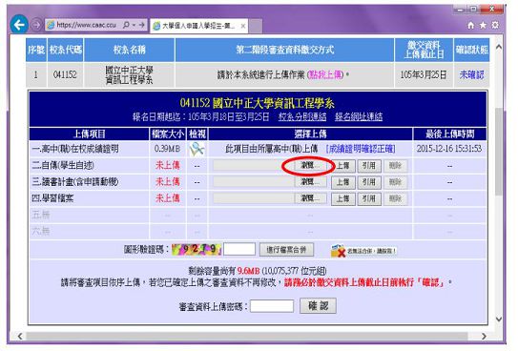Click the 國立中正大學 資訊工程學系 cell
The height and width of the screenshot is (351, 518).
[x=129, y=75]
